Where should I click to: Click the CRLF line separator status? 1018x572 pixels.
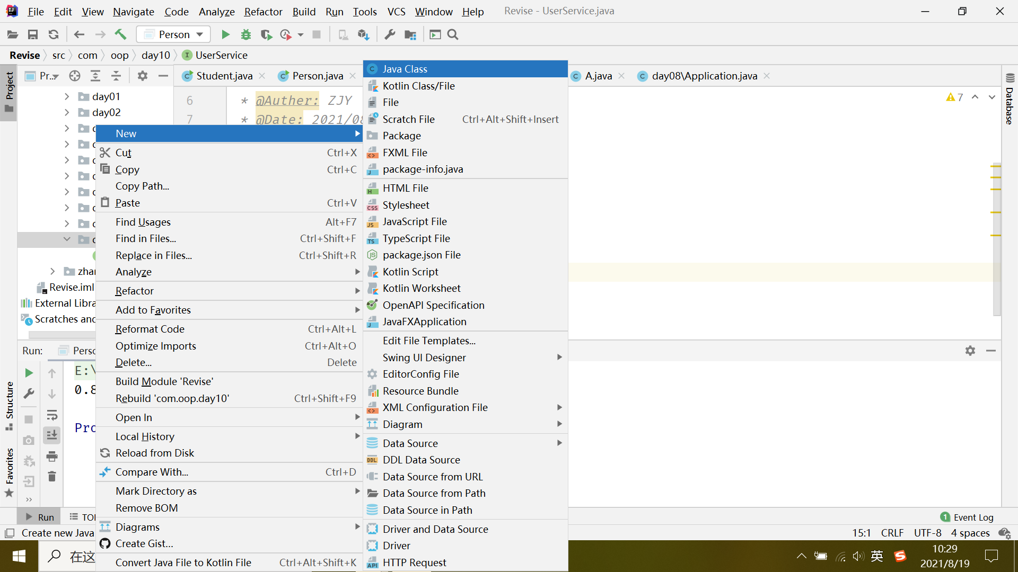(x=892, y=533)
